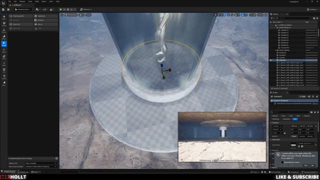
Task: Click Settings in the top-right toolbar
Action: coord(312,9)
